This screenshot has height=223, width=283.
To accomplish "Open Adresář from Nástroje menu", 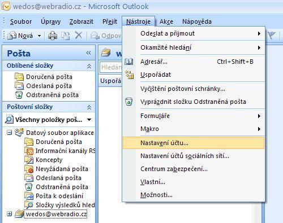I will (x=194, y=62).
